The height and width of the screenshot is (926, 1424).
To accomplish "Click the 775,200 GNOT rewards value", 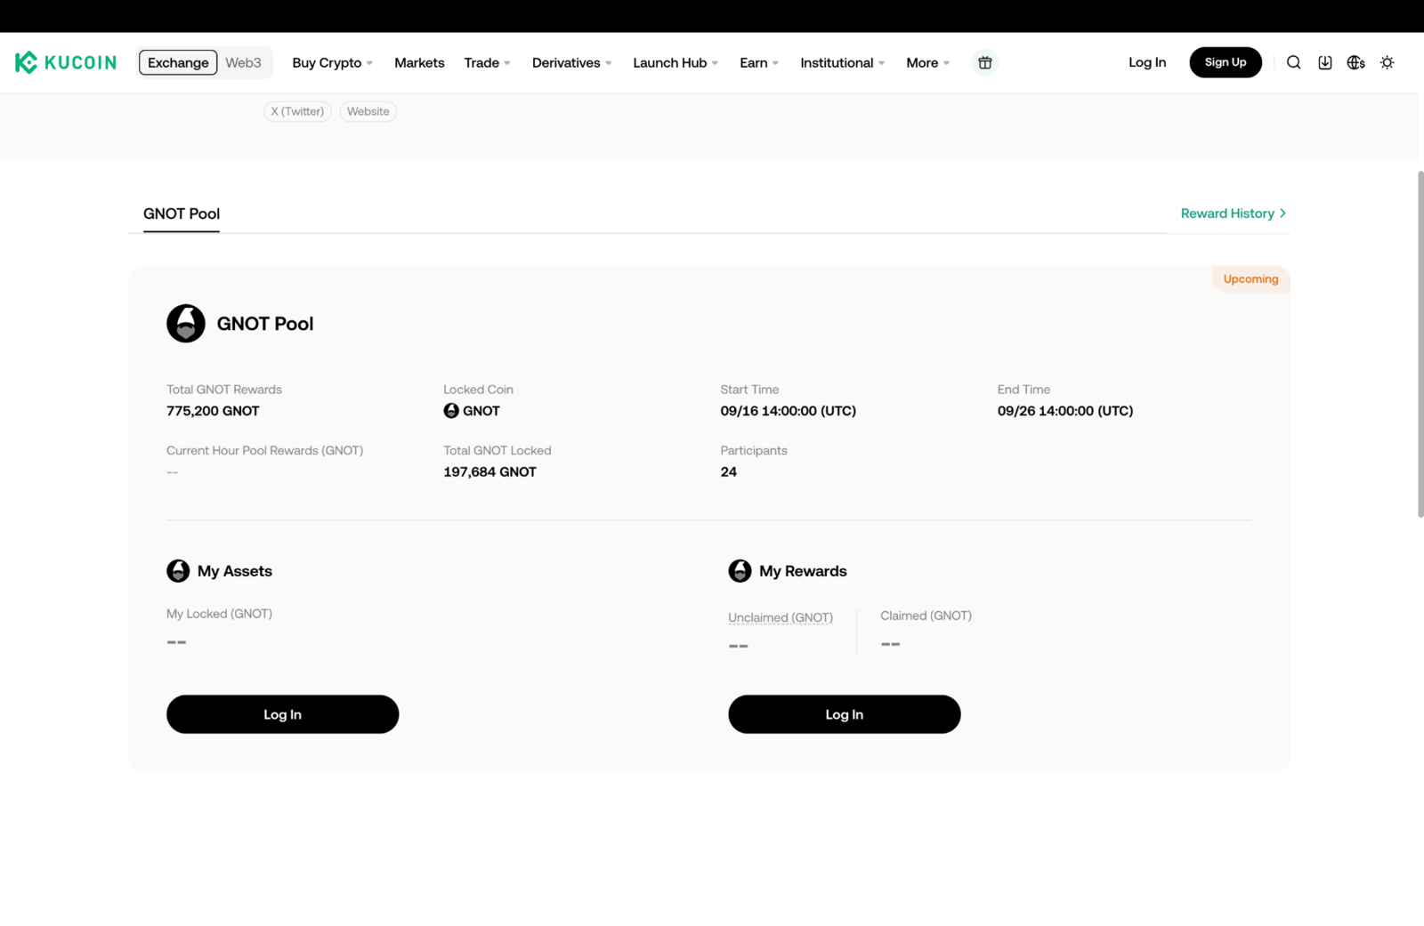I will 213,411.
